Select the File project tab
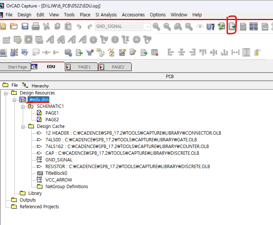The height and width of the screenshot is (225, 273). click(x=10, y=85)
